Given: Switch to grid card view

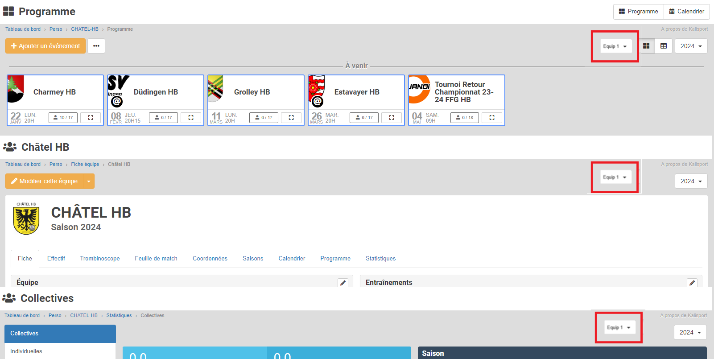Looking at the screenshot, I should pos(646,46).
